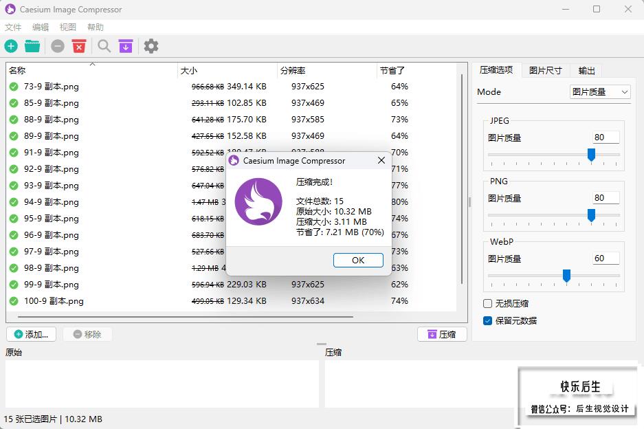Click the 937x585 resolution cell
Image resolution: width=644 pixels, height=429 pixels.
point(308,120)
